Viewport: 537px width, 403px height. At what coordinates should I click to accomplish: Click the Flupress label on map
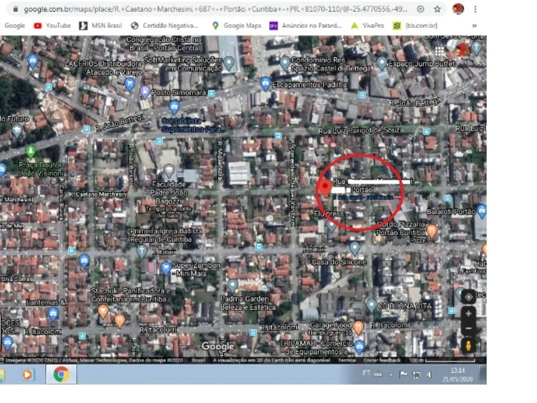(329, 214)
